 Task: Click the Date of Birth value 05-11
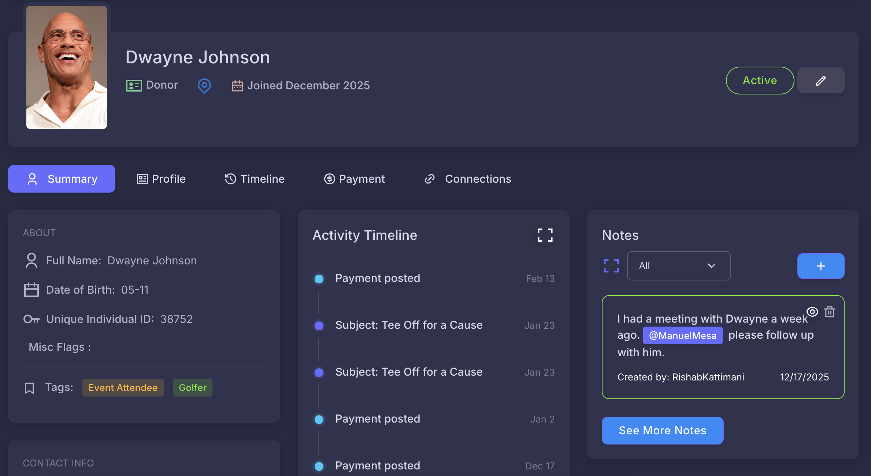(135, 290)
